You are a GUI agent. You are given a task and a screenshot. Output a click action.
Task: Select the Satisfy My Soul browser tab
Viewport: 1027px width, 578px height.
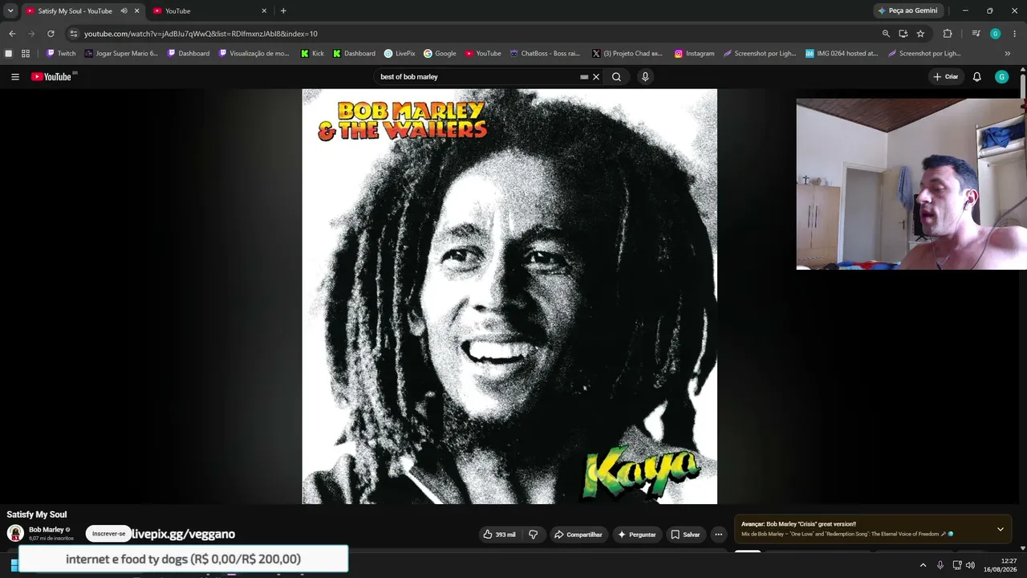75,11
